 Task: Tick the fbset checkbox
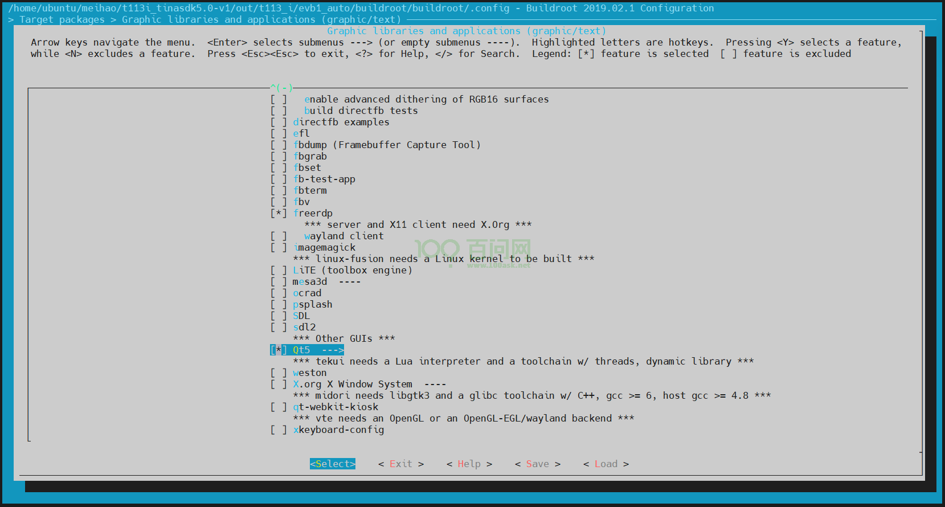[x=279, y=167]
